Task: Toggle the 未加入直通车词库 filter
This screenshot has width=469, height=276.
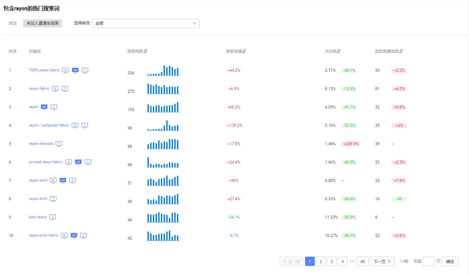Action: [x=42, y=23]
